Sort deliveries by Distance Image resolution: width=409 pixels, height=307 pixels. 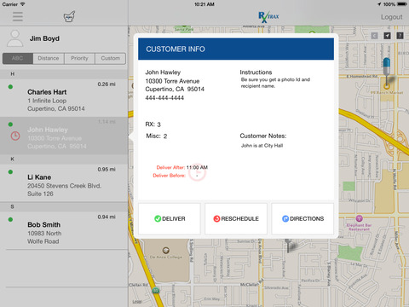[x=49, y=58]
